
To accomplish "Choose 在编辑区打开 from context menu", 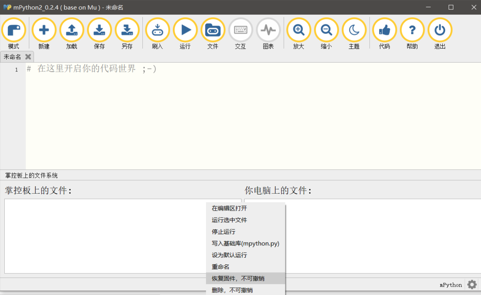I will pyautogui.click(x=245, y=208).
